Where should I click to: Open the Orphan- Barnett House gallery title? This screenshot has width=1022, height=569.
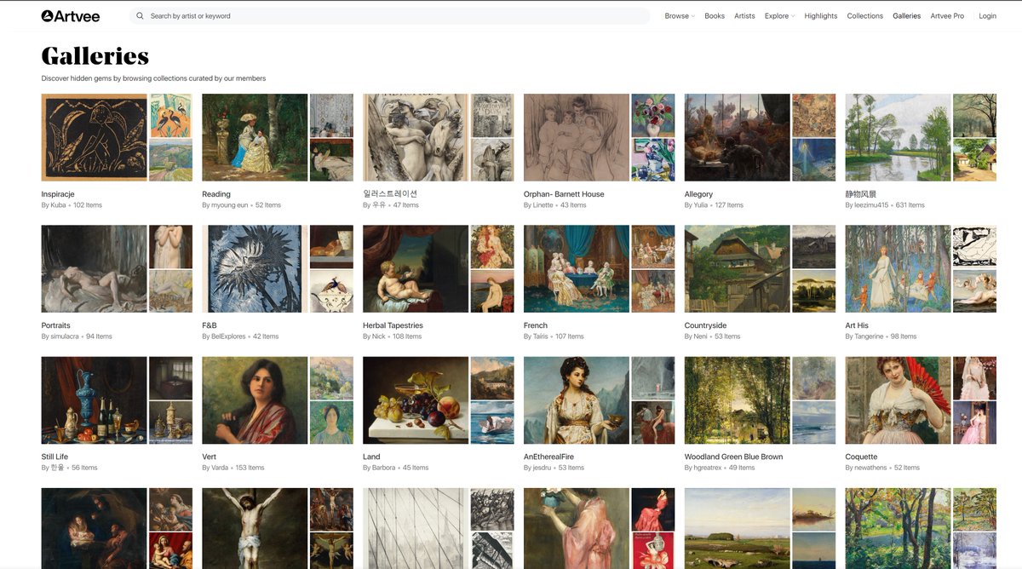click(x=564, y=194)
